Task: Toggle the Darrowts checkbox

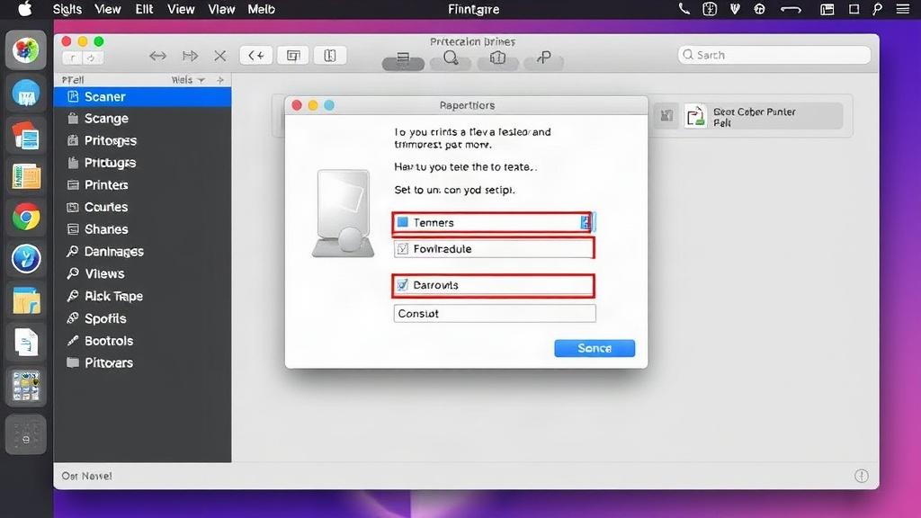Action: point(402,285)
